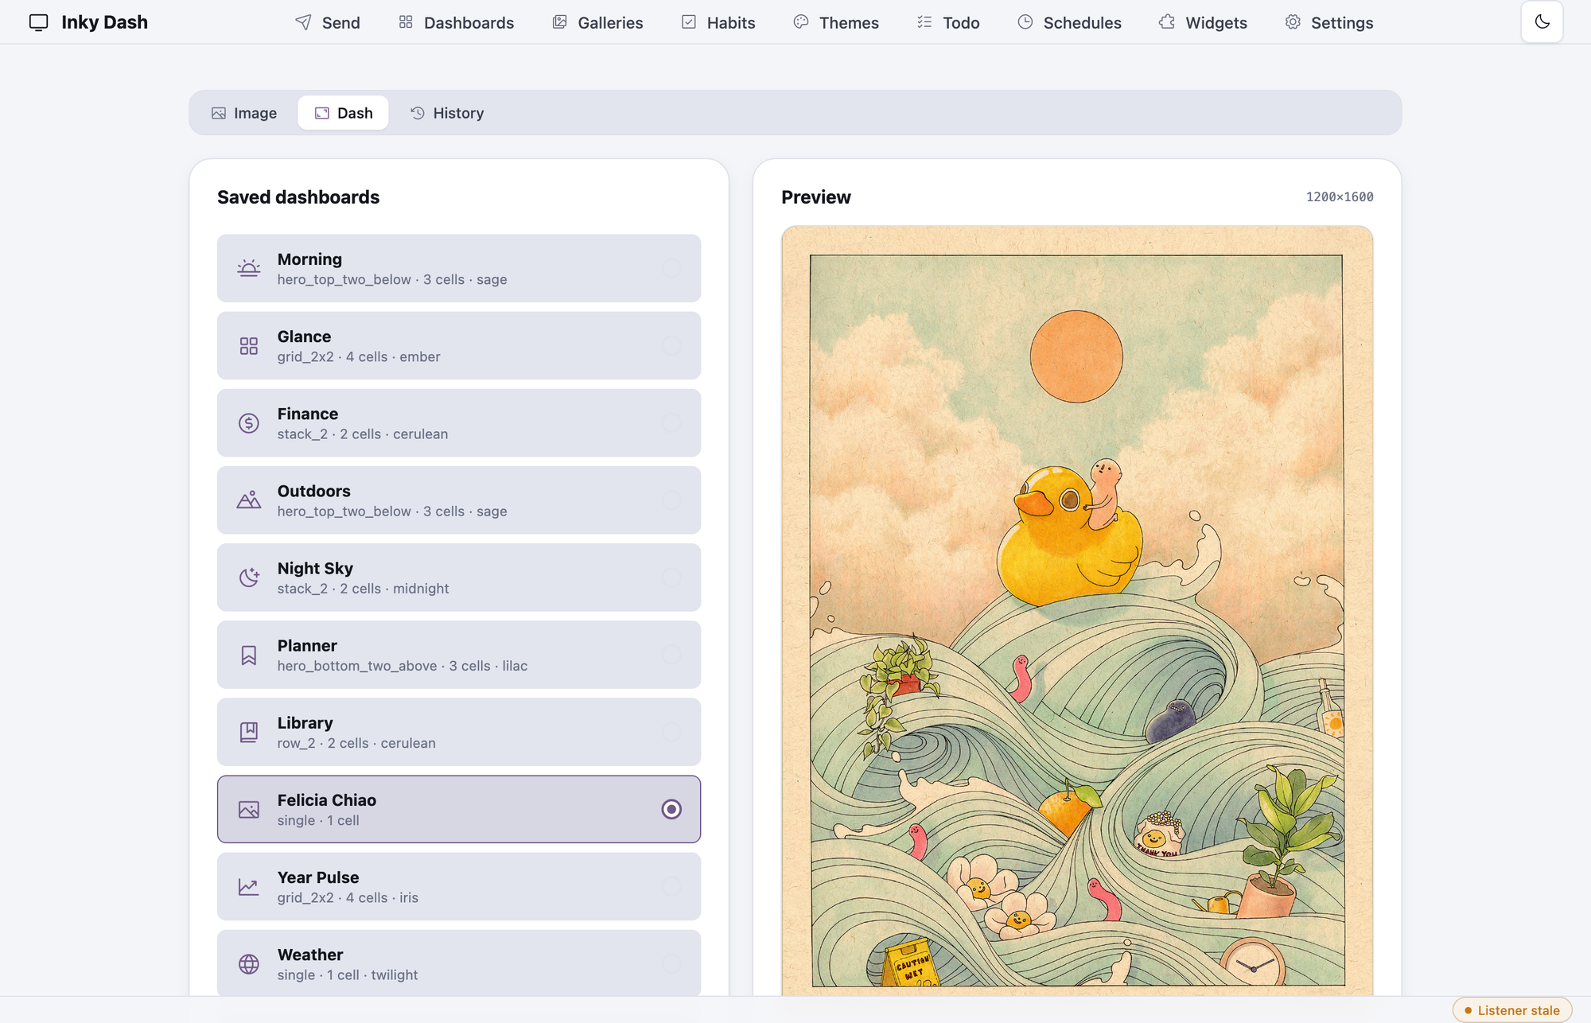Click the image icon on Felicia Chiao

(249, 809)
